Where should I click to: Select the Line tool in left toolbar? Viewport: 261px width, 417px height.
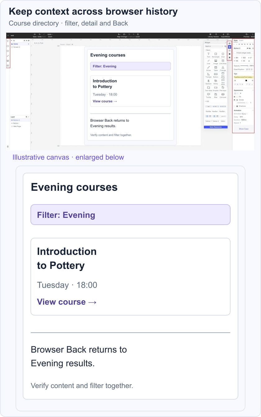pos(8,56)
